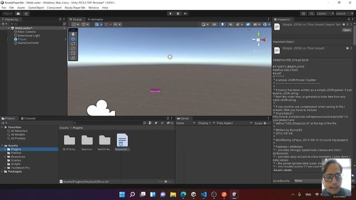Click the scene orientation gizmo center cube
Screen dimensions: 356x200
258,39
